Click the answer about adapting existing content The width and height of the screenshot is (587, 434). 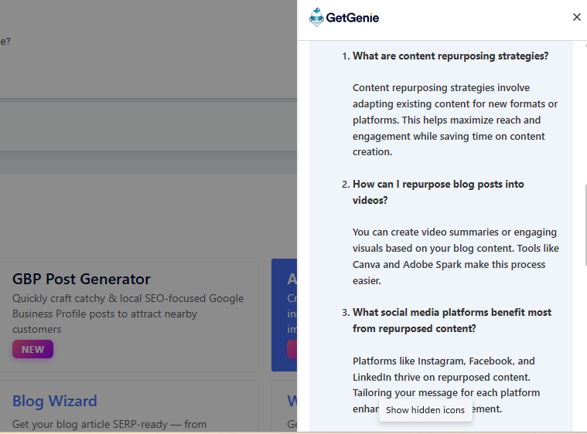(x=455, y=120)
